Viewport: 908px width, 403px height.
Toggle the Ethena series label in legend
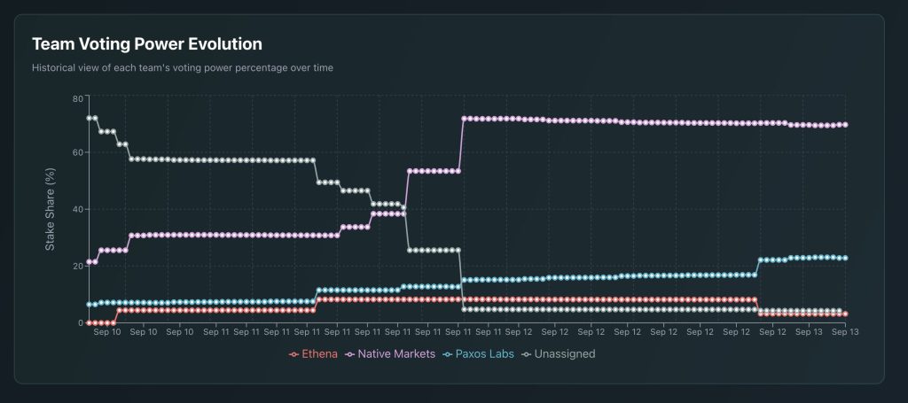[320, 354]
